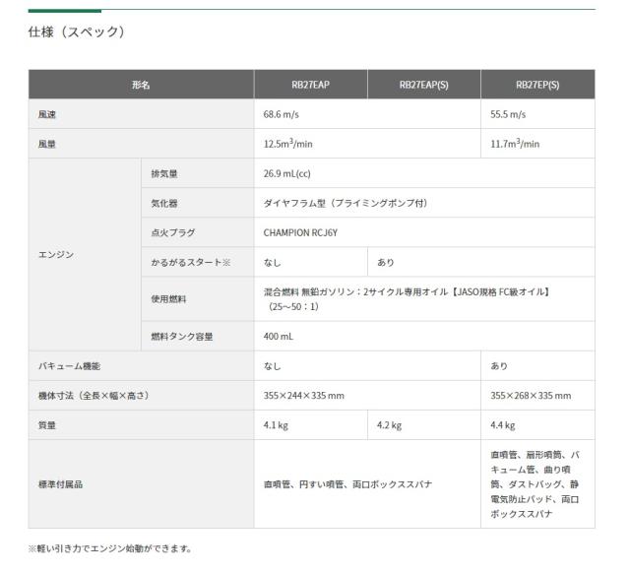Click the 355×268×335 mm value

[x=531, y=396]
